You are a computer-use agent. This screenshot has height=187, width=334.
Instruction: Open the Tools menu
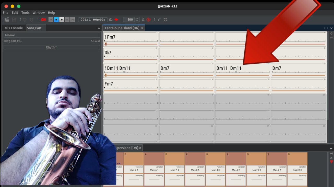tap(25, 12)
